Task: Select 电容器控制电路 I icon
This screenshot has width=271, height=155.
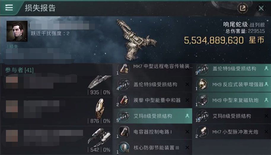Action: 124,132
